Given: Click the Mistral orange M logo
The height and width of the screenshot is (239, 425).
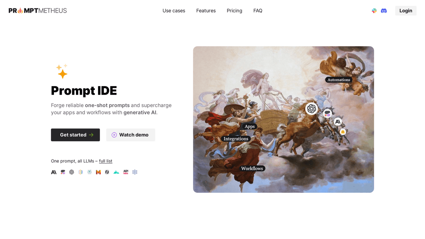Looking at the screenshot, I should 98,172.
